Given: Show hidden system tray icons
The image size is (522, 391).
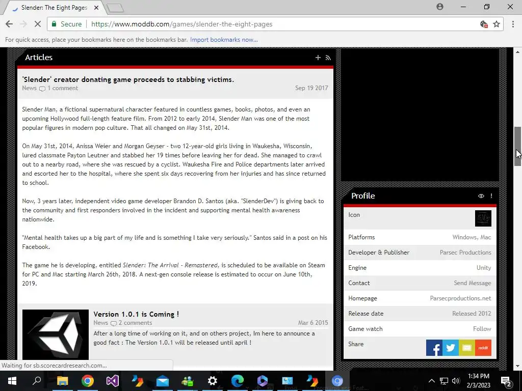Looking at the screenshot, I should (431, 381).
